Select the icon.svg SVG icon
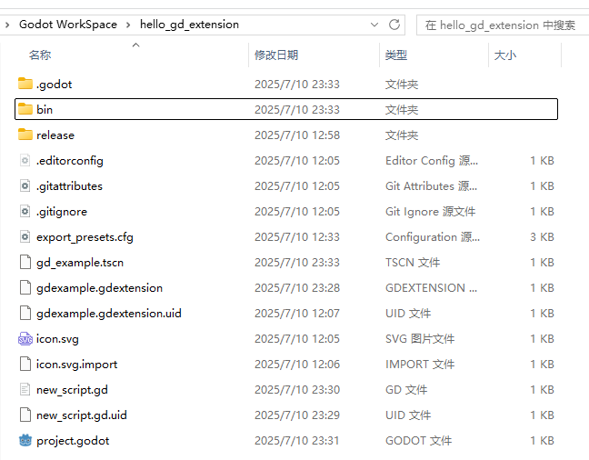 25,339
